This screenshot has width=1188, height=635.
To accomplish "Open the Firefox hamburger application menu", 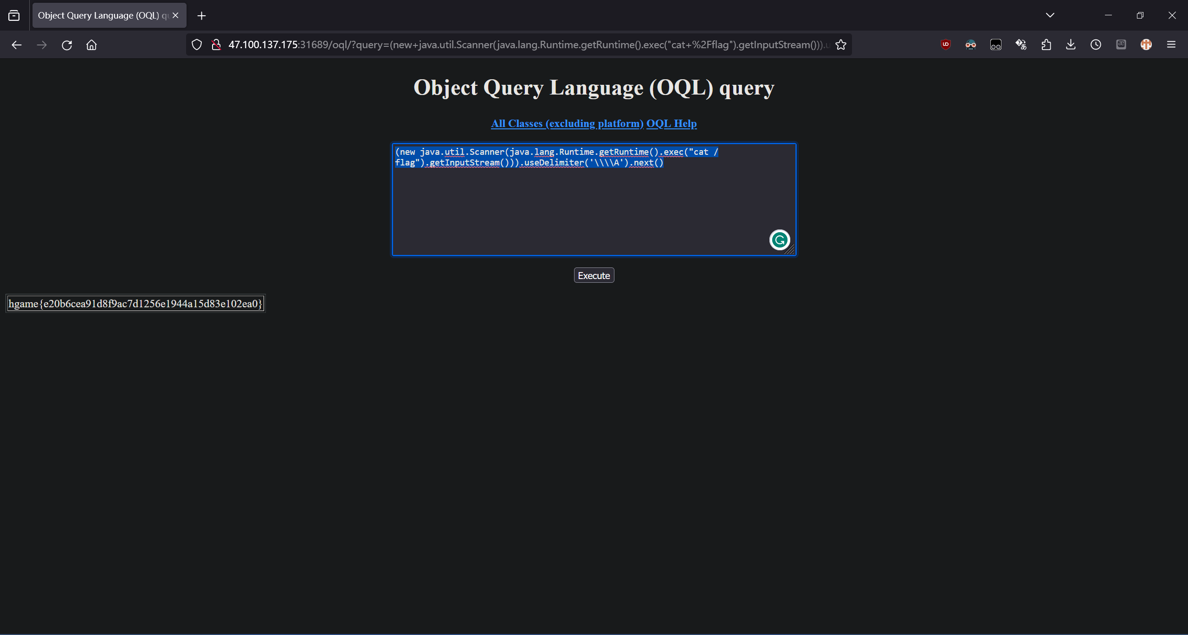I will point(1171,45).
